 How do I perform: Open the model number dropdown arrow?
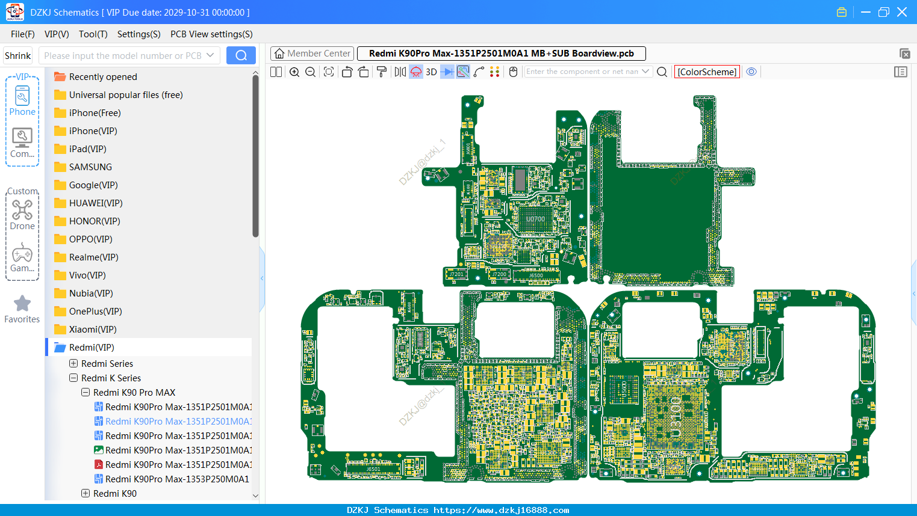pyautogui.click(x=210, y=55)
